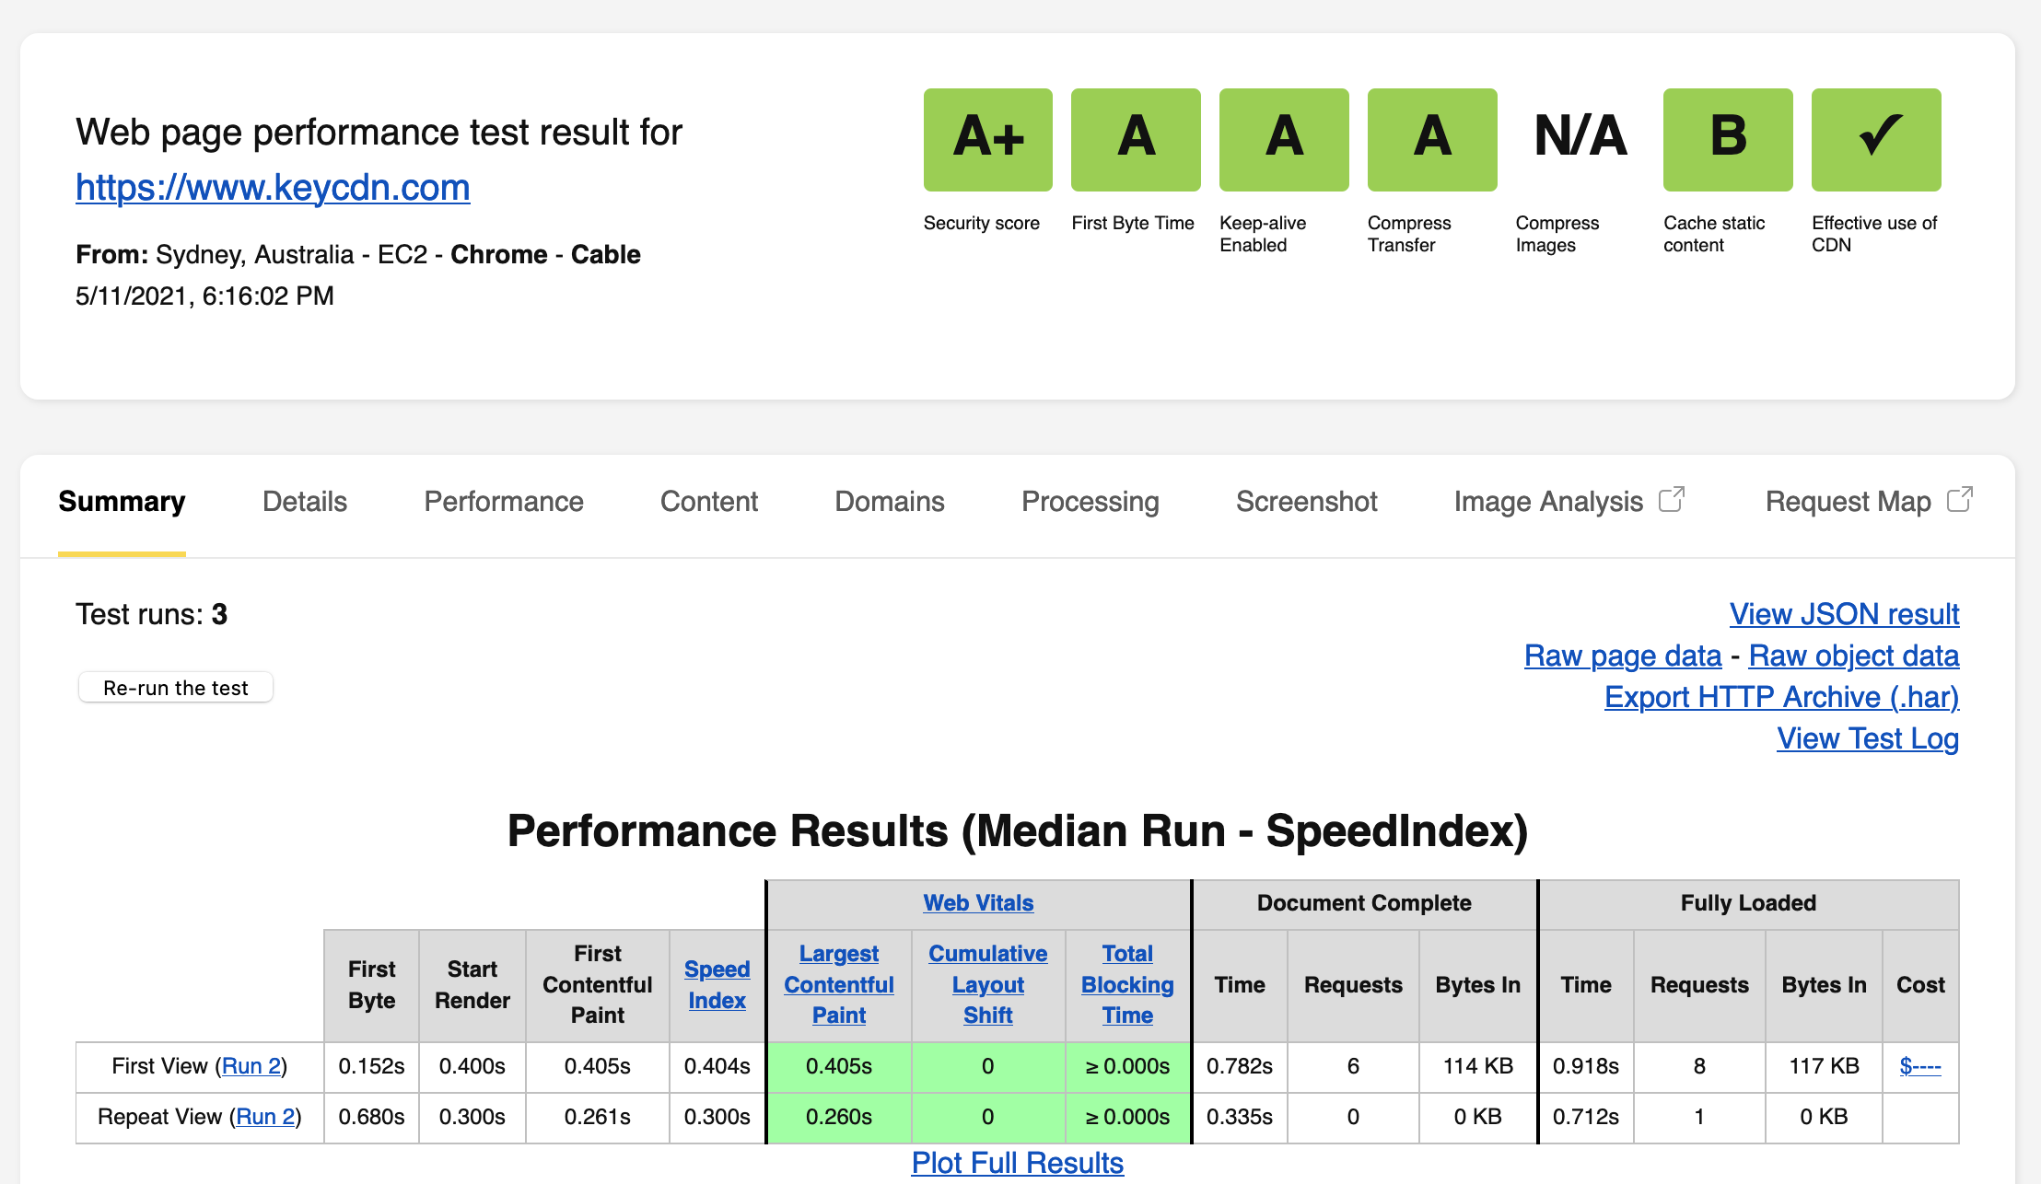The image size is (2041, 1184).
Task: Click the Effective use of CDN checkmark badge
Action: pos(1876,140)
